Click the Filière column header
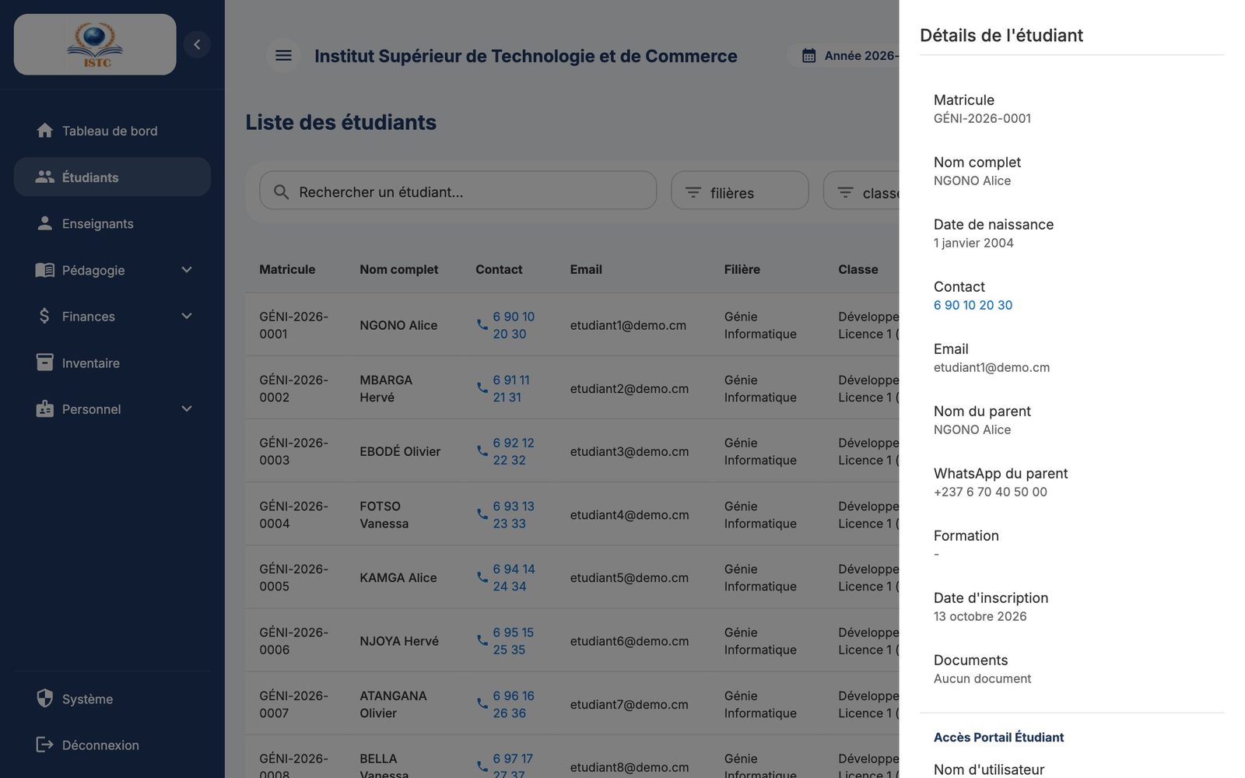Viewport: 1245px width, 778px height. click(x=742, y=269)
